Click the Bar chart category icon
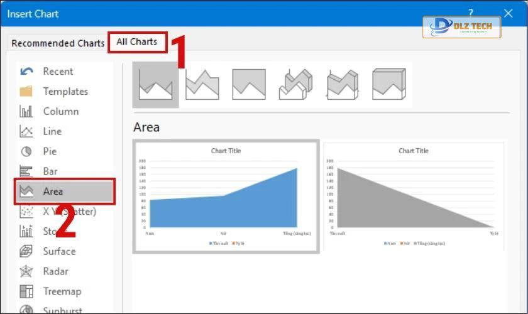 26,171
